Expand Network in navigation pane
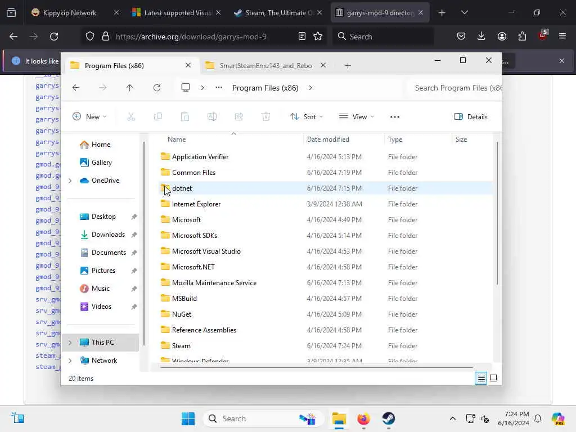This screenshot has width=576, height=432. [70, 361]
